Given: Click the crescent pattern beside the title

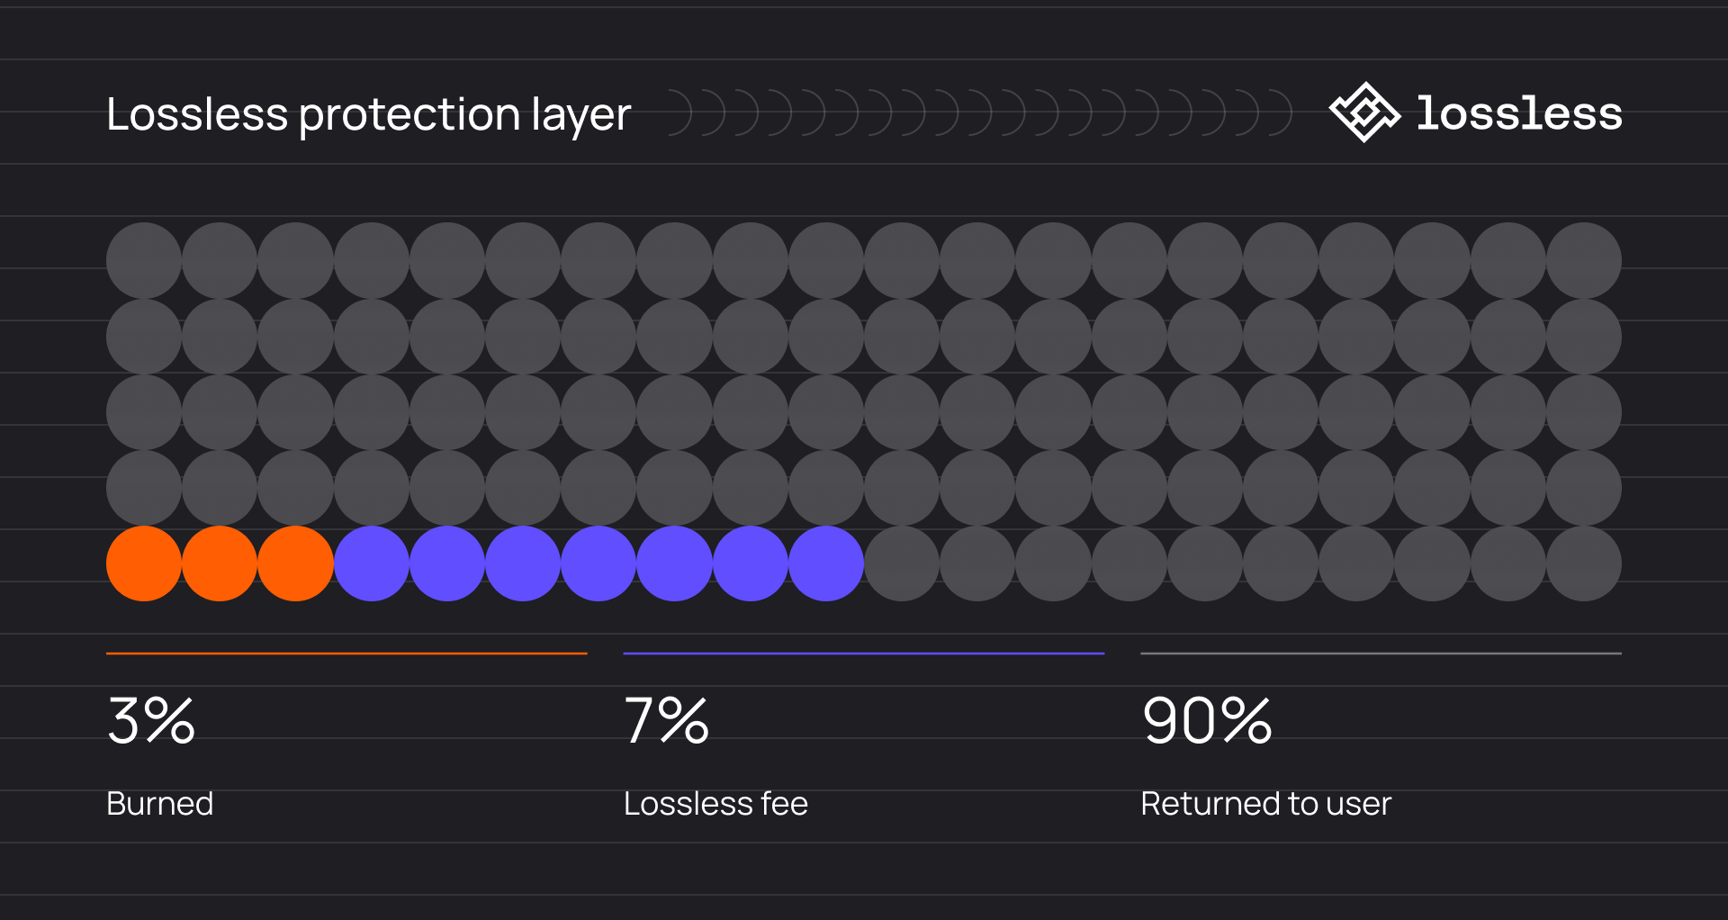Looking at the screenshot, I should pyautogui.click(x=979, y=114).
